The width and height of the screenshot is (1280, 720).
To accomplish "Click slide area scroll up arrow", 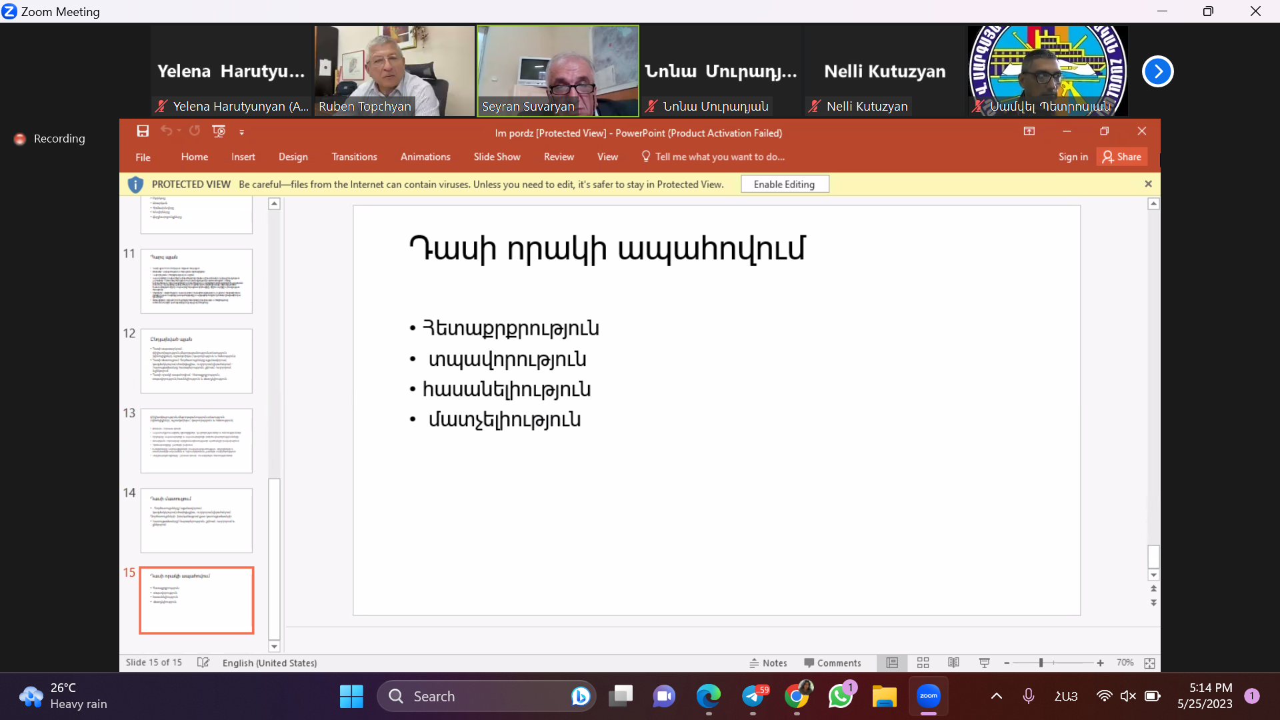I will pyautogui.click(x=1153, y=204).
